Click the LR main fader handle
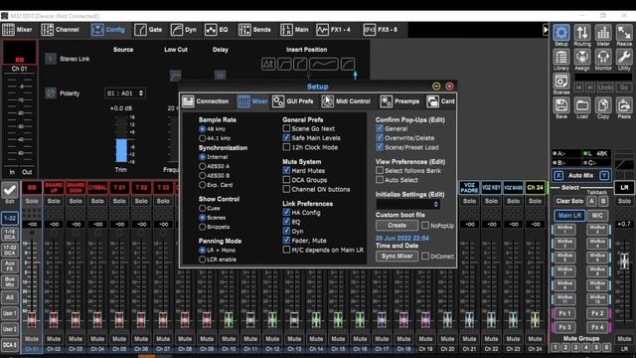Screen dimensions: 636x358 (x=624, y=261)
